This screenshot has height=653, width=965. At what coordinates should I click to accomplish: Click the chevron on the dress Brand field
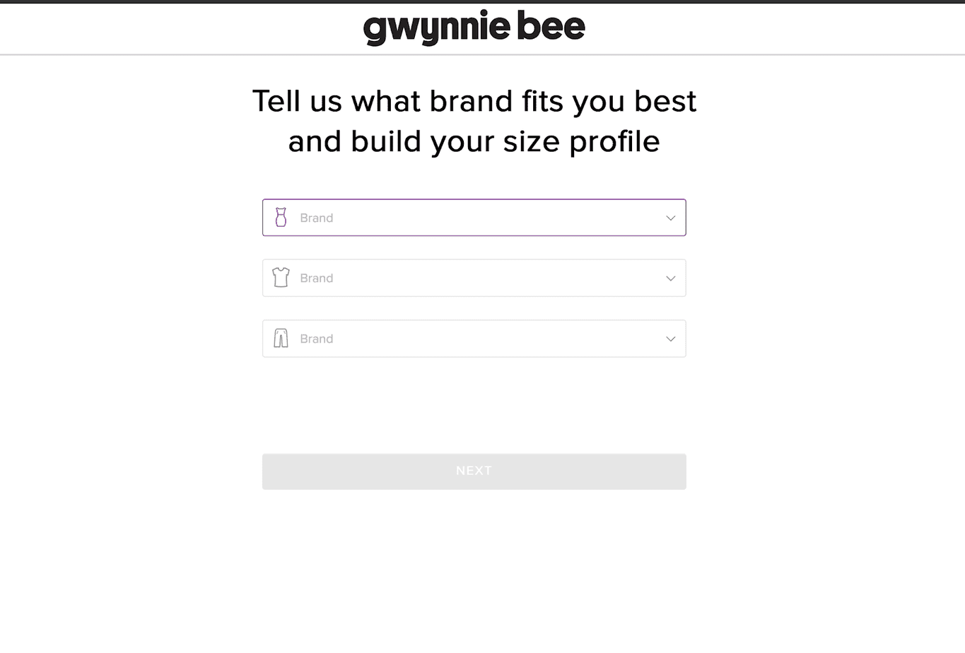coord(669,218)
